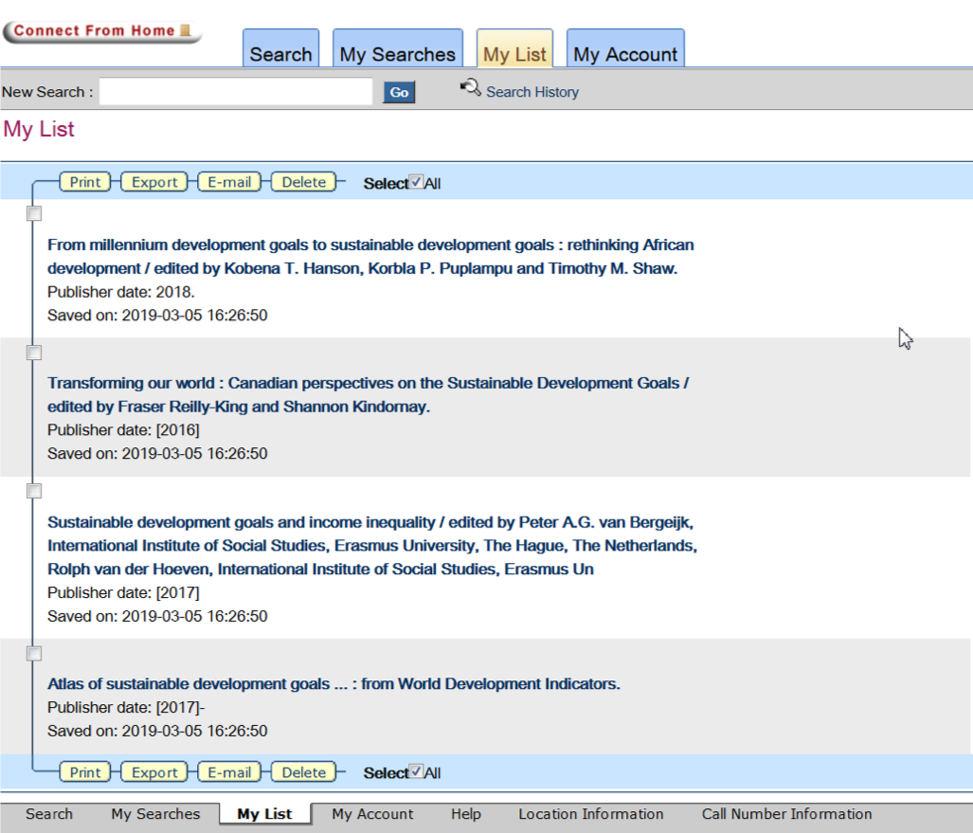Toggle the top Select All checkbox
Image resolution: width=973 pixels, height=833 pixels.
tap(416, 183)
